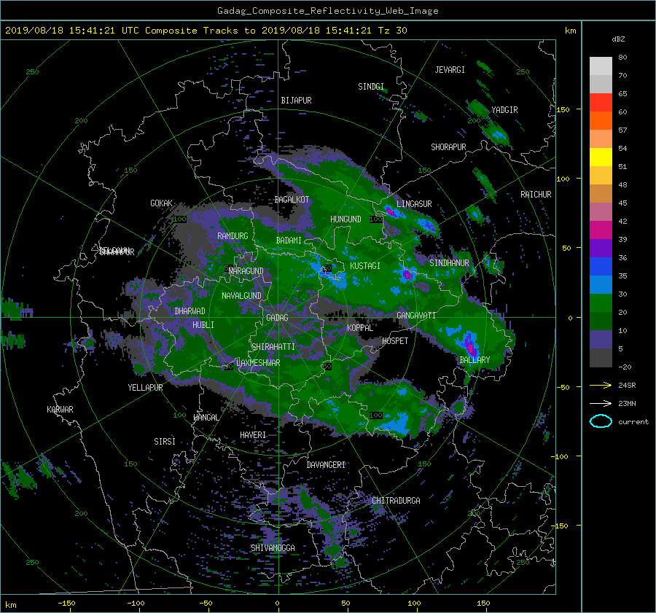The width and height of the screenshot is (656, 613).
Task: Click the LINGASUR city label
Action: 414,204
